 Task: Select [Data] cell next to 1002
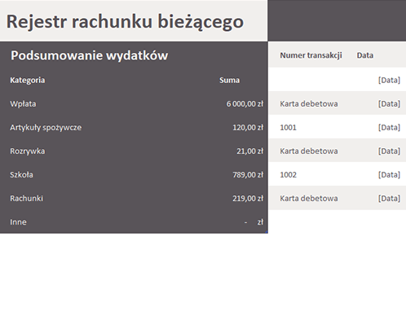tap(389, 174)
